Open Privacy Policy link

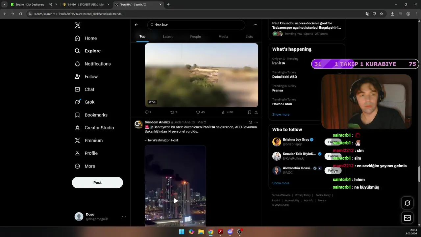[x=303, y=195]
